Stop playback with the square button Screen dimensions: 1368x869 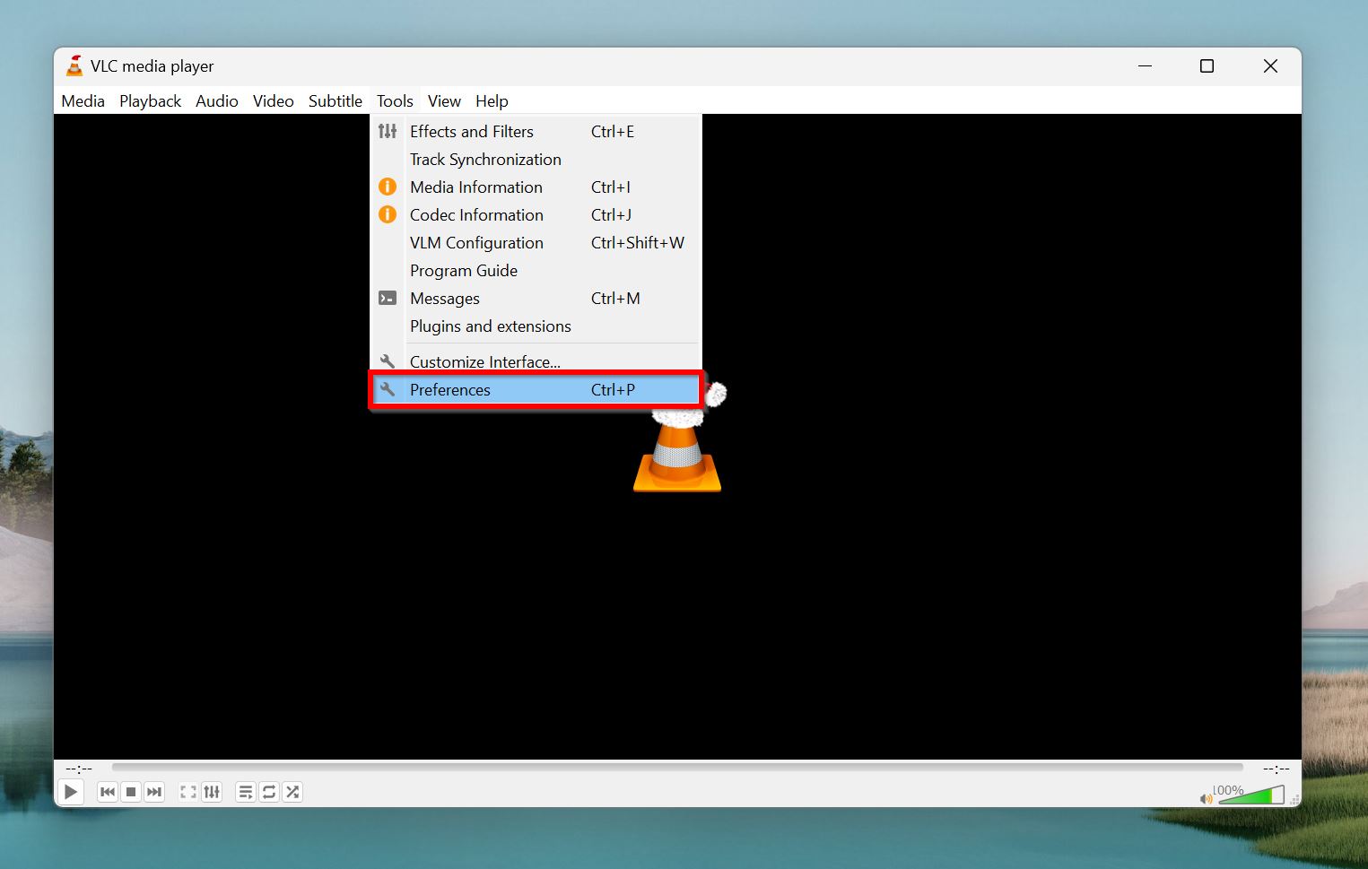coord(131,792)
